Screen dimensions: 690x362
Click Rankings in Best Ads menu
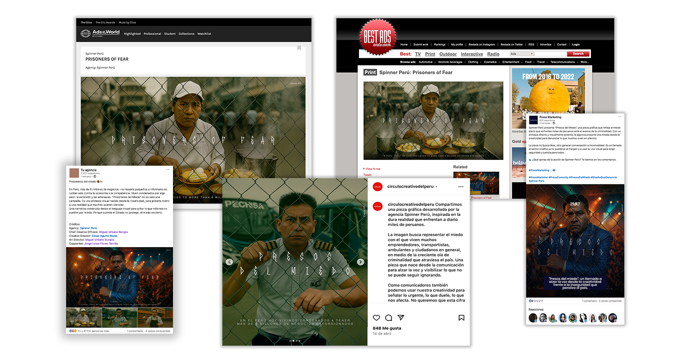tap(440, 45)
